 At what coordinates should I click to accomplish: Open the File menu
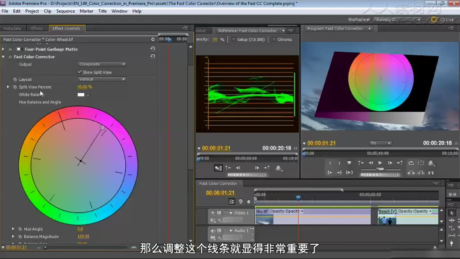click(5, 11)
